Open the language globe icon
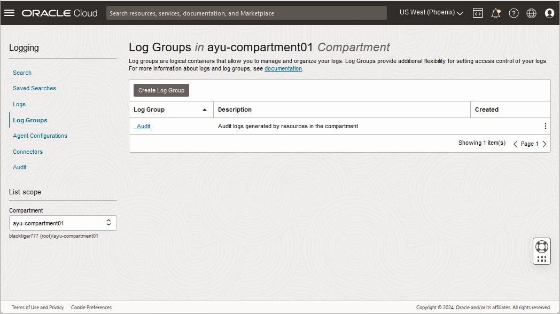The height and width of the screenshot is (314, 560). coord(532,13)
